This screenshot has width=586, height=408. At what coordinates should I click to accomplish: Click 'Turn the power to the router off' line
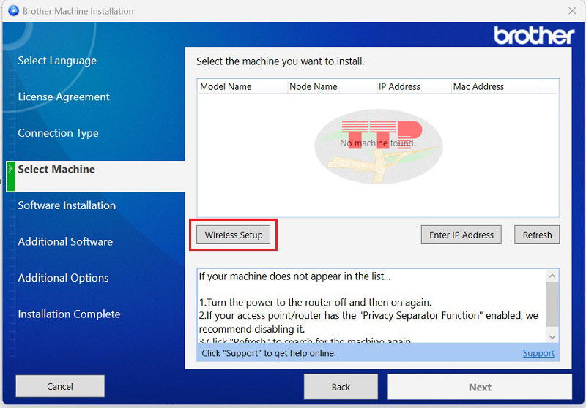(315, 302)
